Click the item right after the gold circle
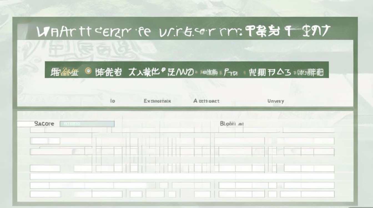 click(x=108, y=72)
